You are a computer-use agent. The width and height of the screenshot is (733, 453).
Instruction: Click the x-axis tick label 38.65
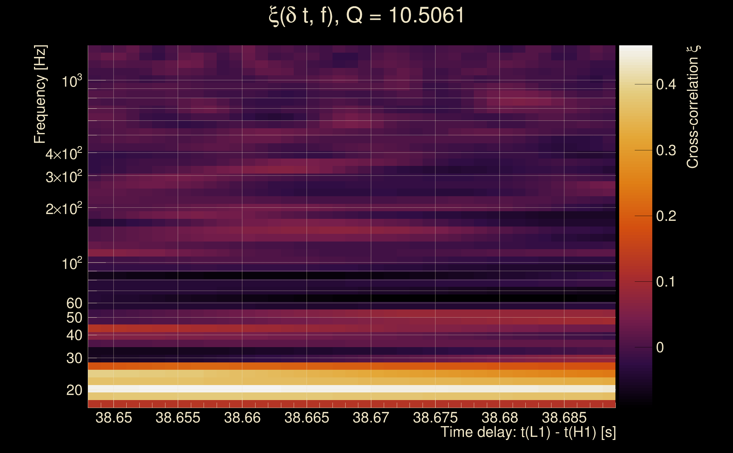(x=114, y=418)
